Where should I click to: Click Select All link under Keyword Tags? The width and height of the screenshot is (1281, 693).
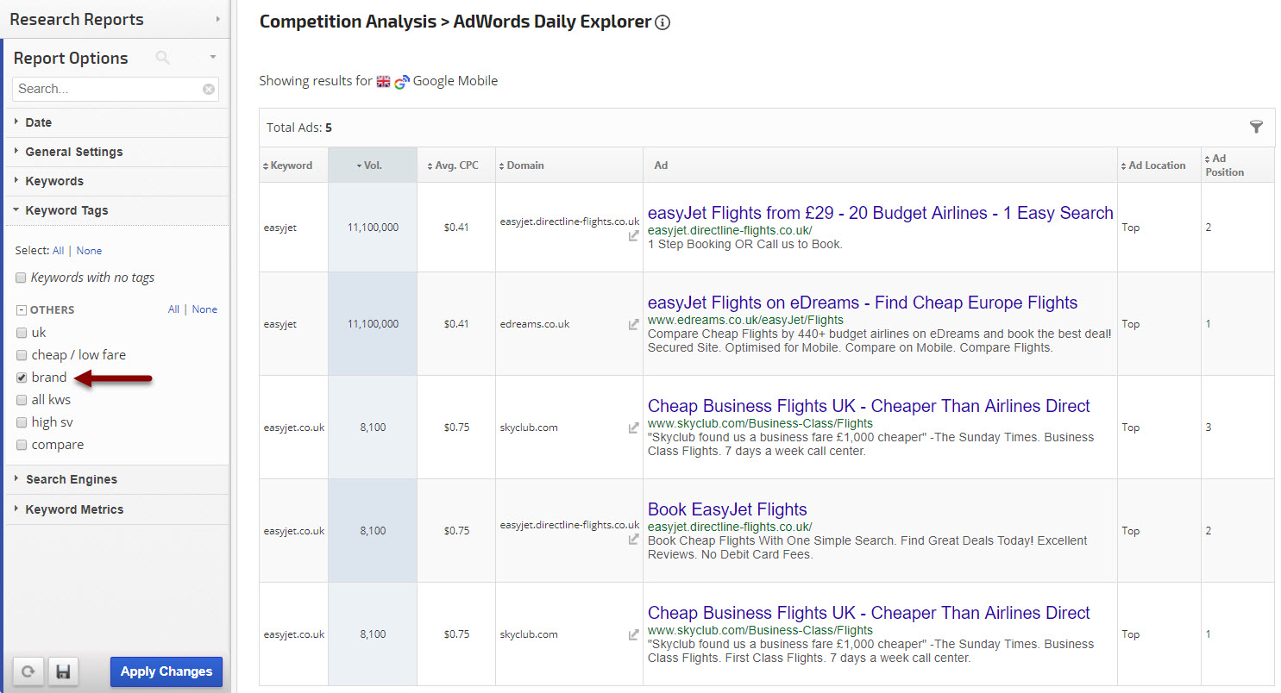(x=58, y=251)
